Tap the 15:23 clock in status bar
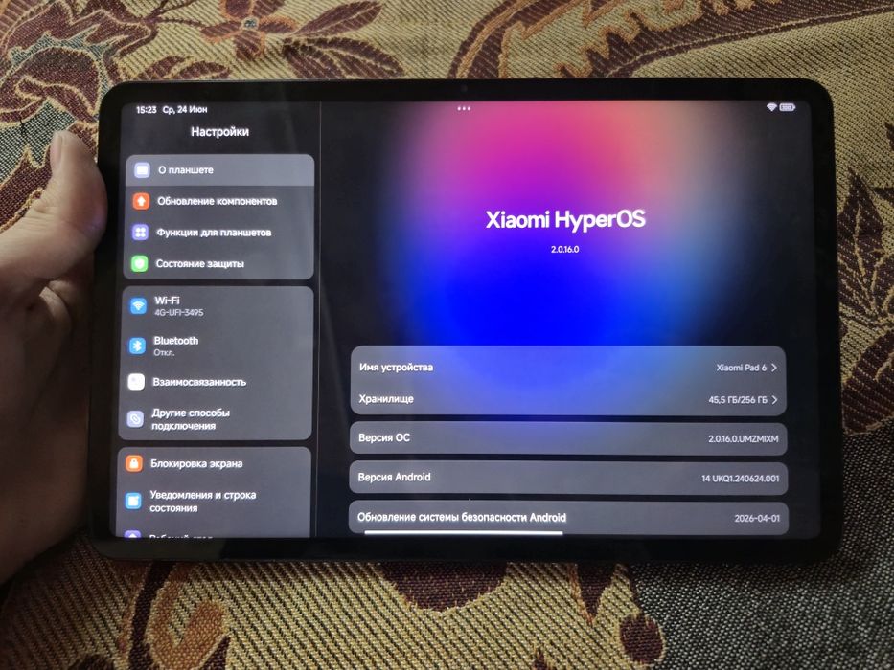 tap(146, 109)
